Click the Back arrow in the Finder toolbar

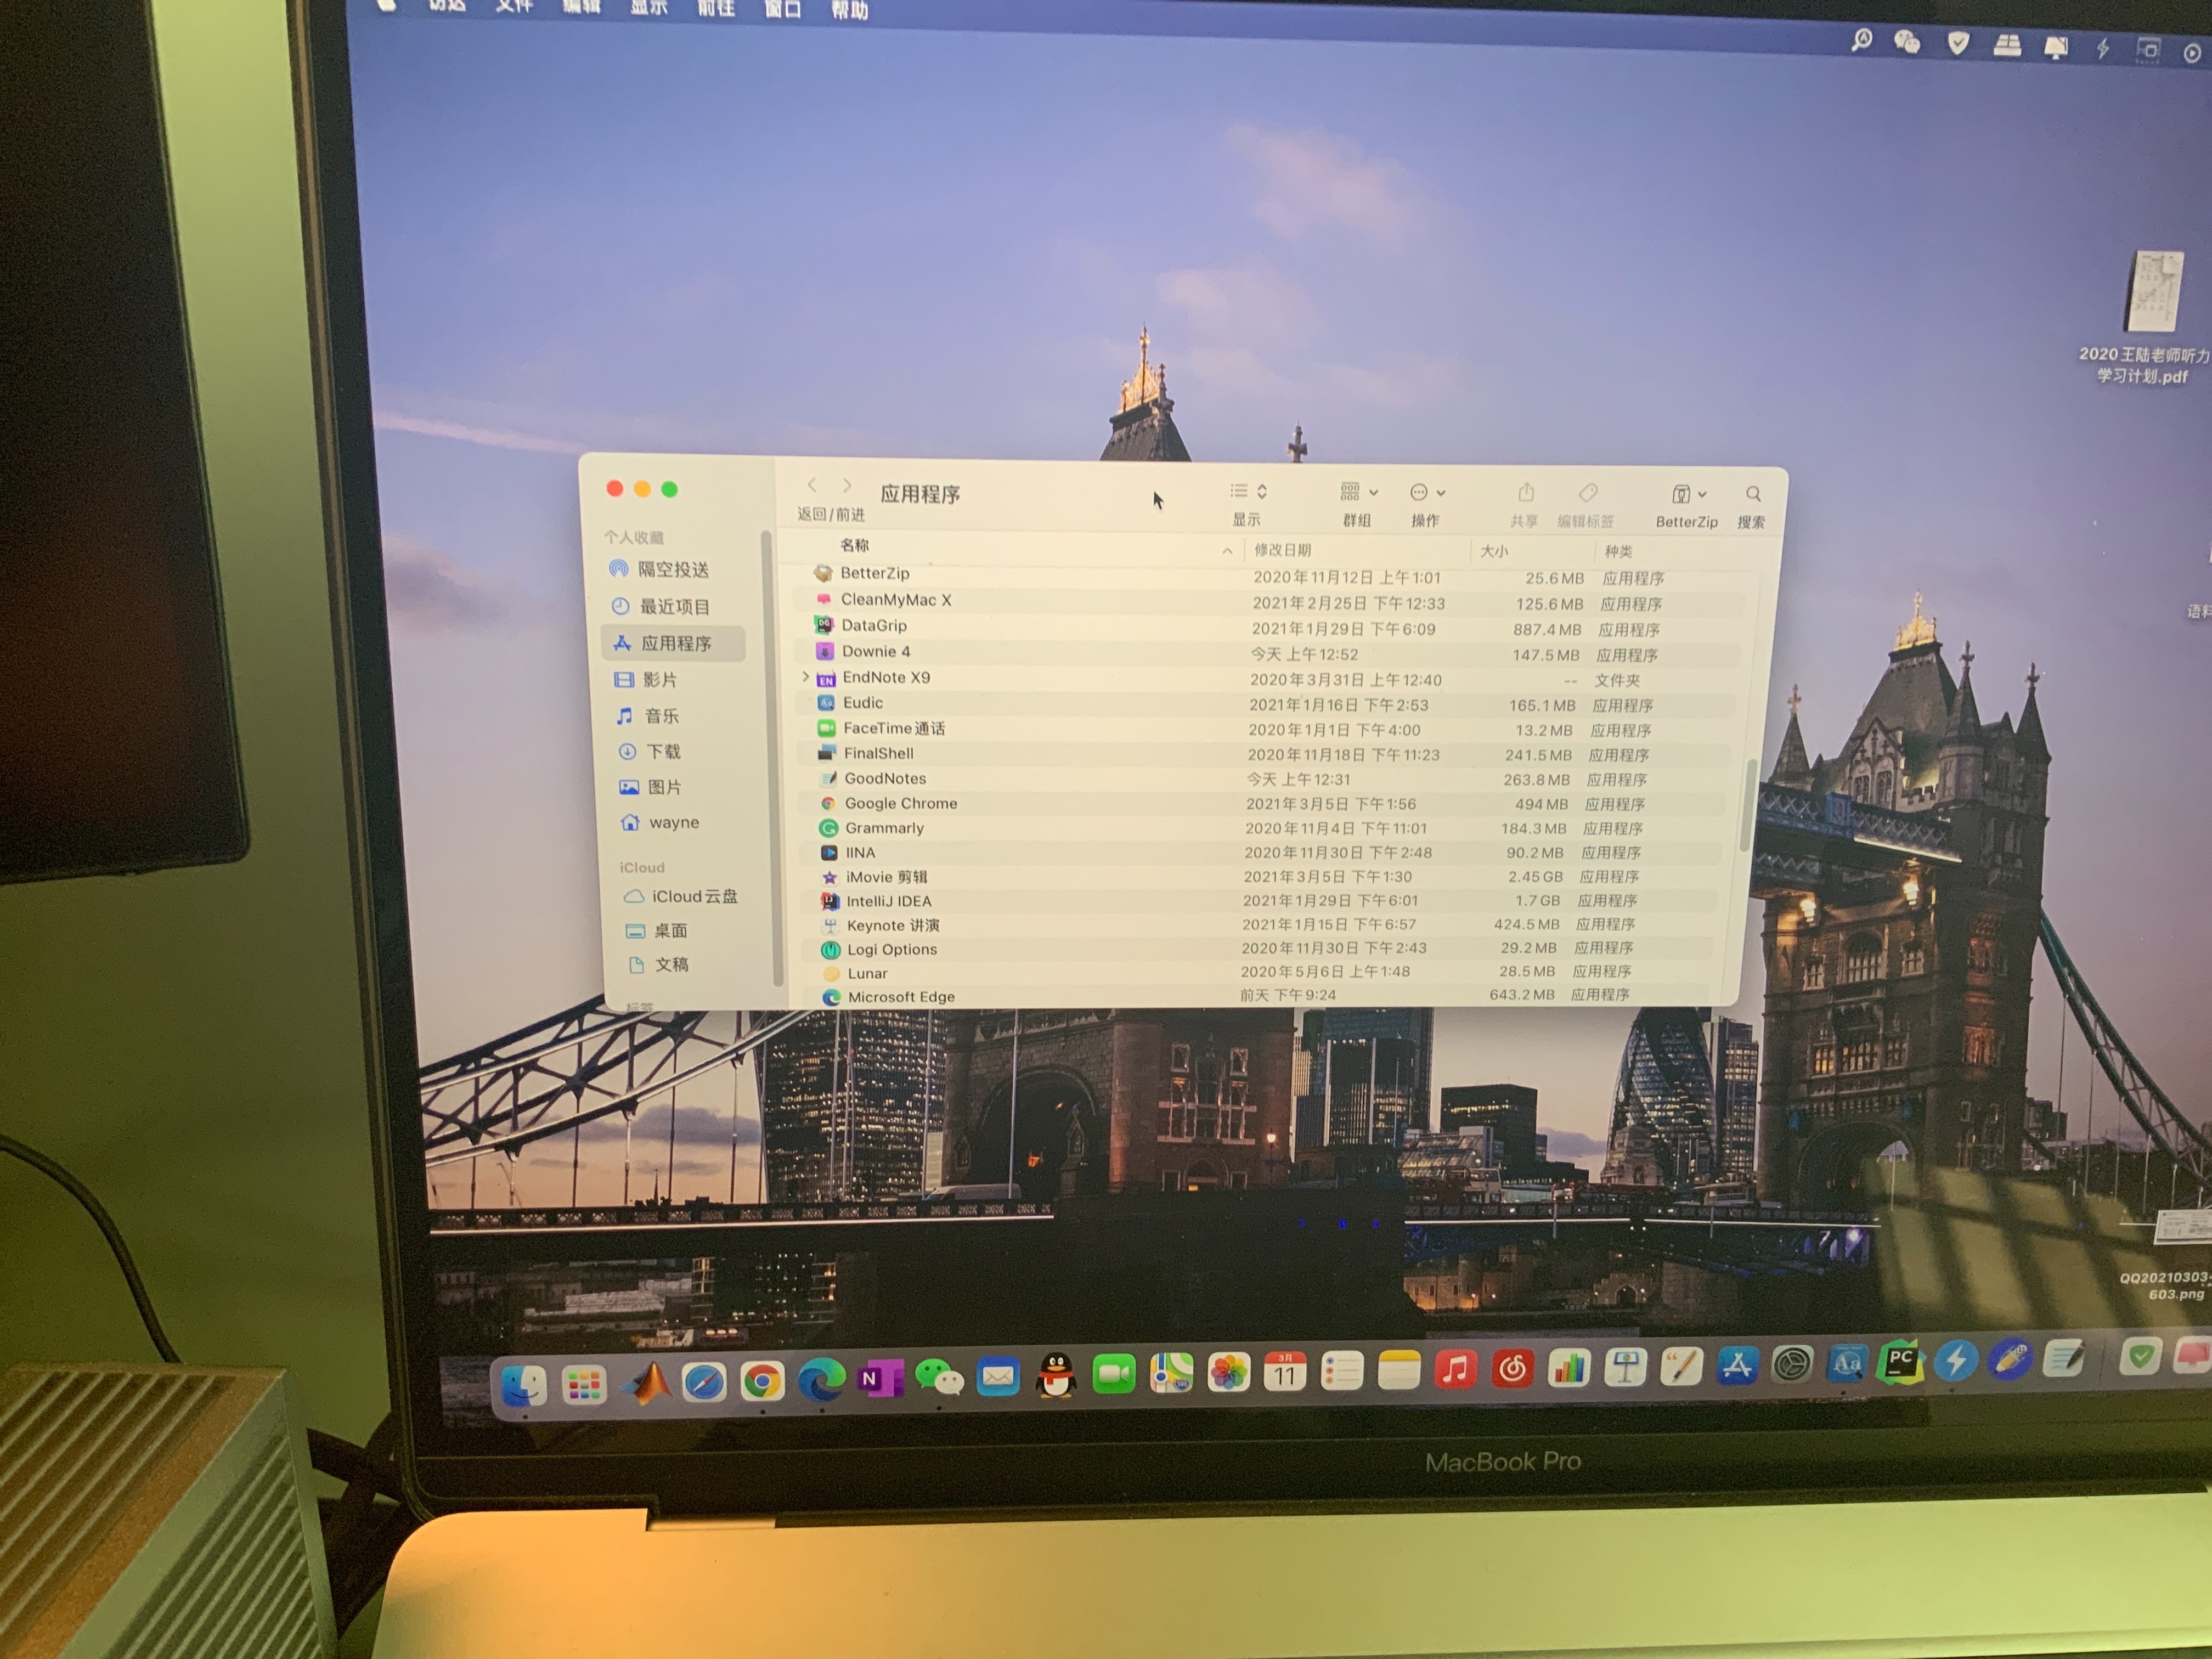(x=812, y=485)
